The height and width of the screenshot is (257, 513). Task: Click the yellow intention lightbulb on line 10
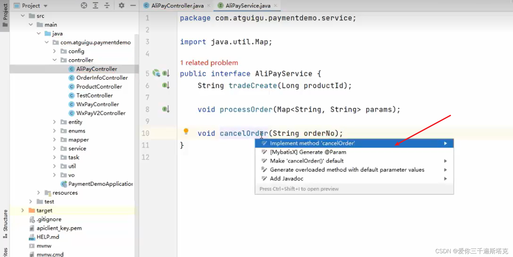(186, 131)
